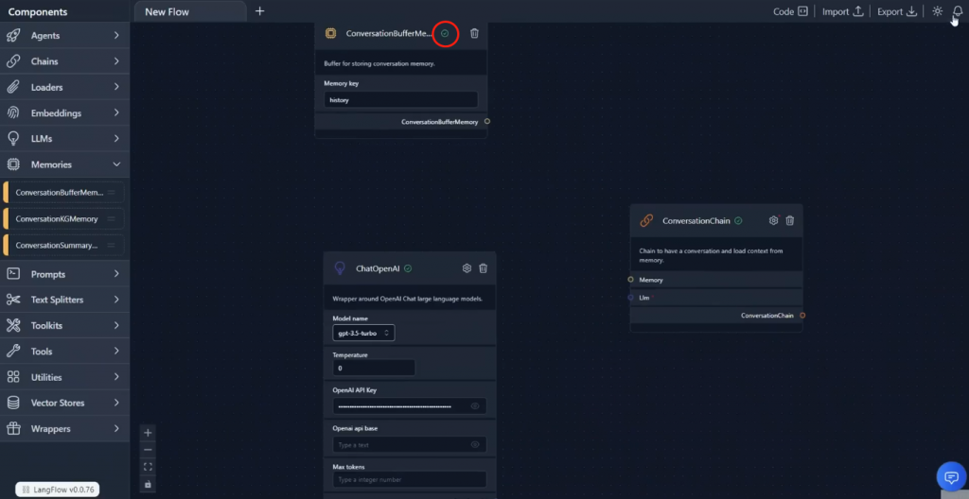This screenshot has width=969, height=499.
Task: Show the OpenAI API Key with eye icon
Action: click(475, 406)
